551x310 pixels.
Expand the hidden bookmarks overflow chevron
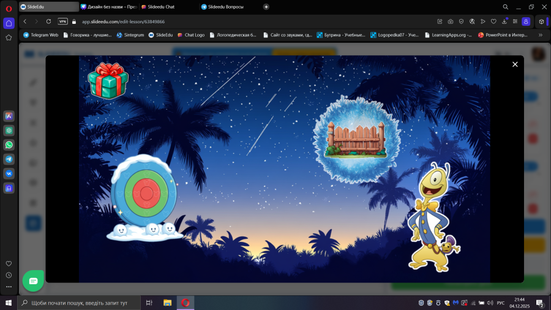[x=540, y=35]
